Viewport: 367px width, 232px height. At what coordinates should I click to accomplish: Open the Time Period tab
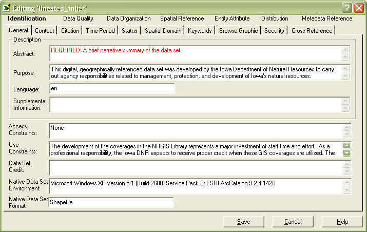[100, 31]
